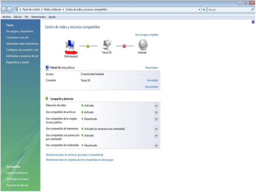Click Activado status of Uso compartido de archivos
This screenshot has height=192, width=256.
pyautogui.click(x=89, y=112)
